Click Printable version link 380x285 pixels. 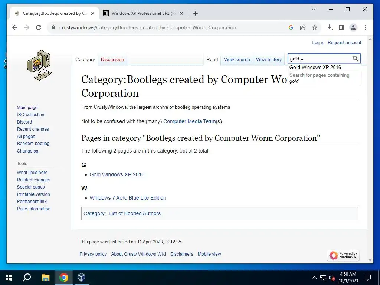click(33, 194)
